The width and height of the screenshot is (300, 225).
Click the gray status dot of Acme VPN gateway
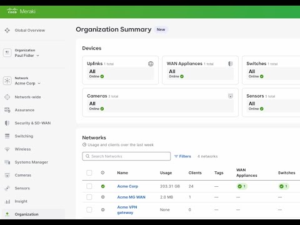pos(103,210)
